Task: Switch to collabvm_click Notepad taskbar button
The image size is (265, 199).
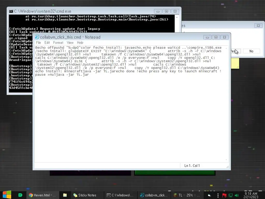Action: click(154, 195)
